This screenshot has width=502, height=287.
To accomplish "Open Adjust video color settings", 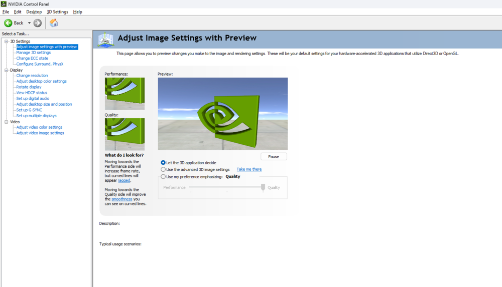I will [x=39, y=127].
